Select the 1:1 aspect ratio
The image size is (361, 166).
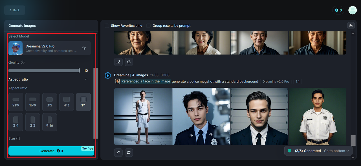tap(83, 102)
